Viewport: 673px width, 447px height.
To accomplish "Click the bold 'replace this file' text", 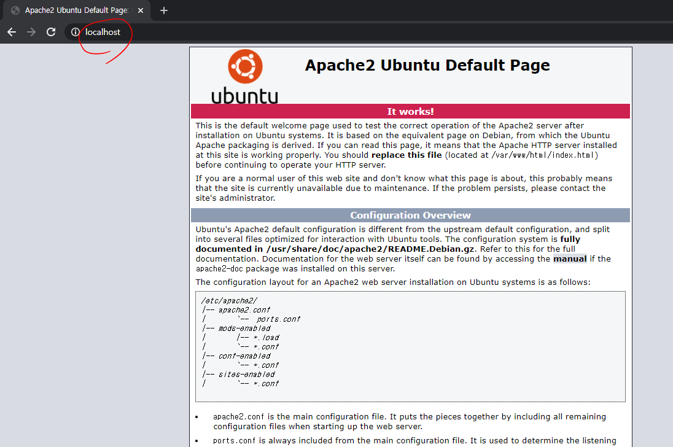I will (x=407, y=155).
